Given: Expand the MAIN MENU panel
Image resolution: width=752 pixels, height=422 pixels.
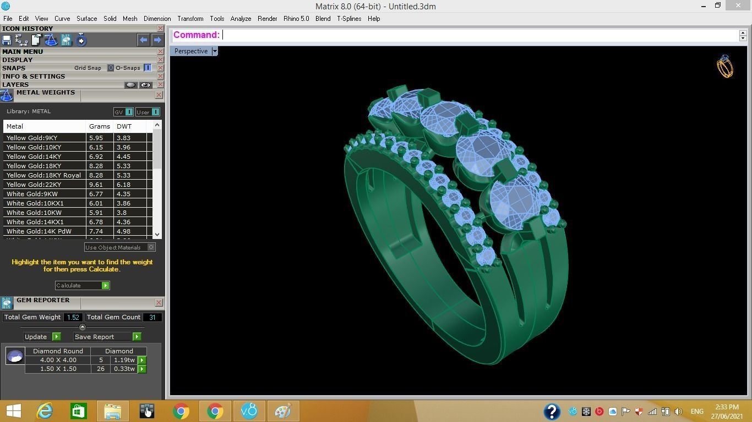Looking at the screenshot, I should [x=23, y=52].
